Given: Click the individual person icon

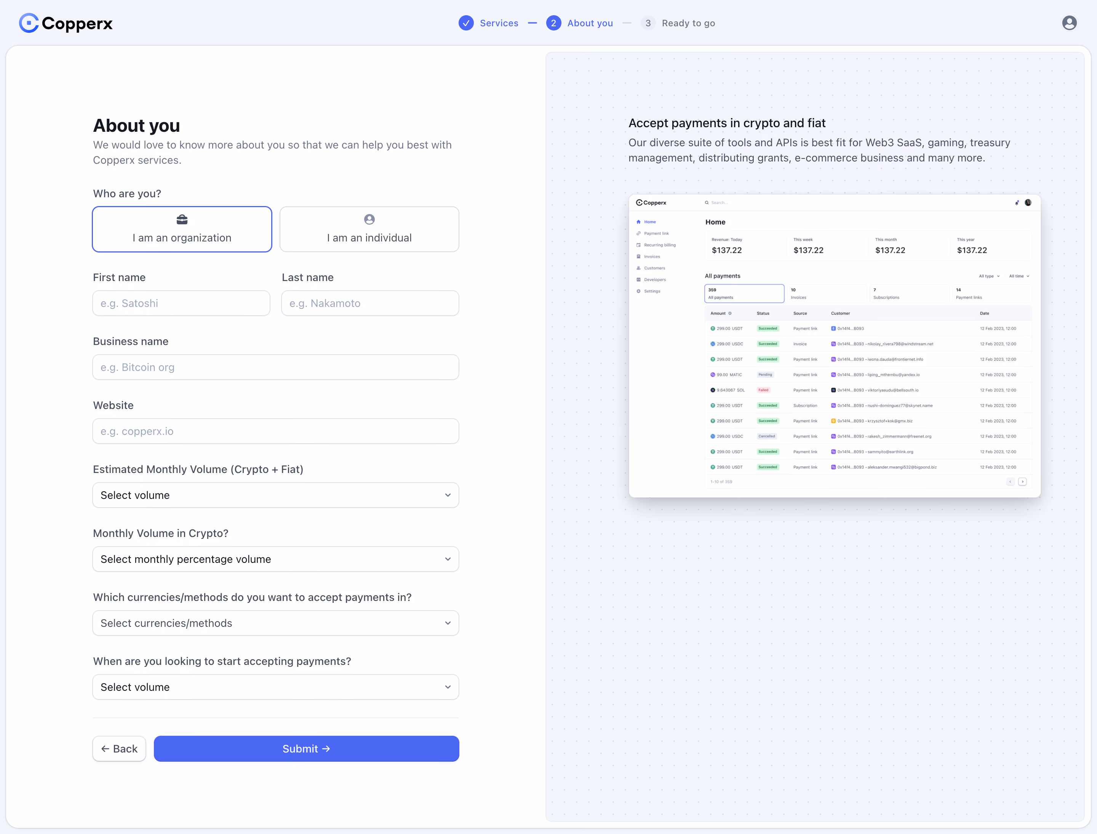Looking at the screenshot, I should click(x=369, y=219).
